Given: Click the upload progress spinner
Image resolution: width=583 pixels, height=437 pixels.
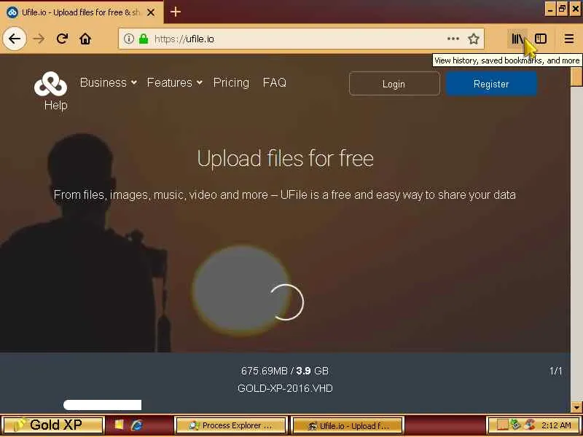Looking at the screenshot, I should pyautogui.click(x=286, y=302).
